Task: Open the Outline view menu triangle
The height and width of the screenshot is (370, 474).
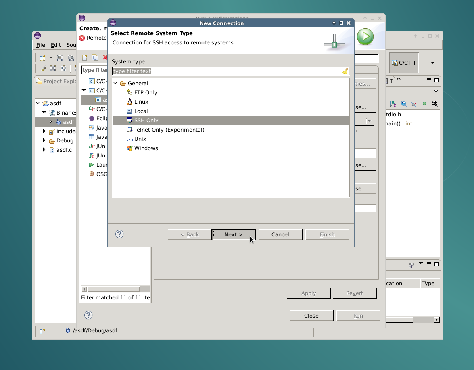Action: coord(436,91)
